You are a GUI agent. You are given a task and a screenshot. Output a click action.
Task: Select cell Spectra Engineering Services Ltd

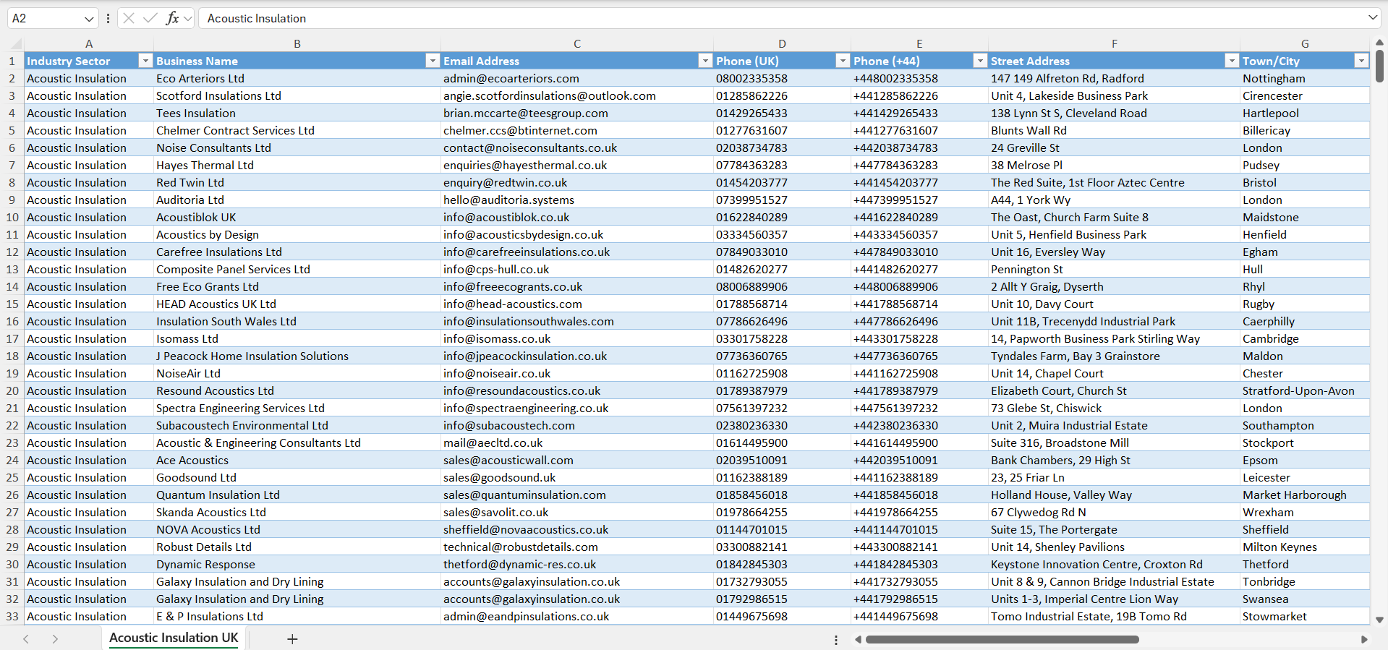(x=297, y=408)
